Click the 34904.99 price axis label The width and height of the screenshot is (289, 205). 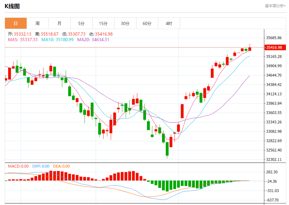coord(274,66)
